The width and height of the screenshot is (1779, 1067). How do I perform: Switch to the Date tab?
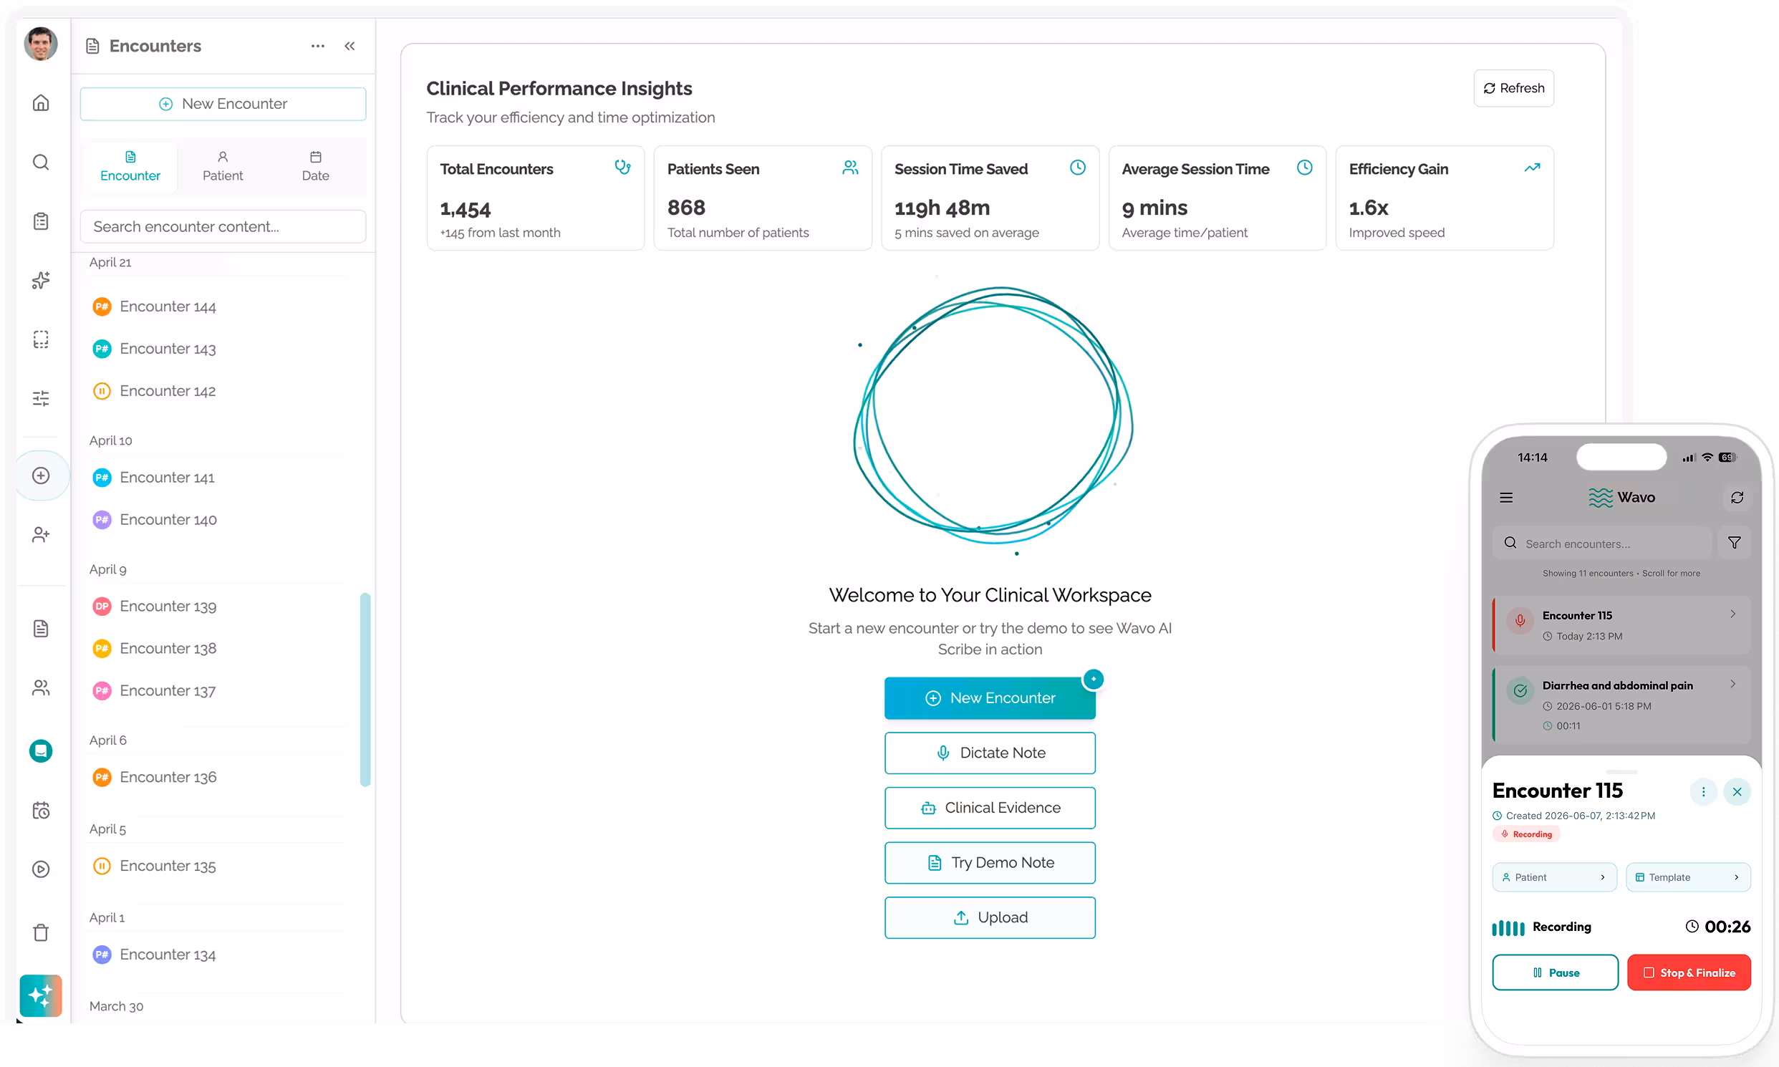[x=315, y=168]
